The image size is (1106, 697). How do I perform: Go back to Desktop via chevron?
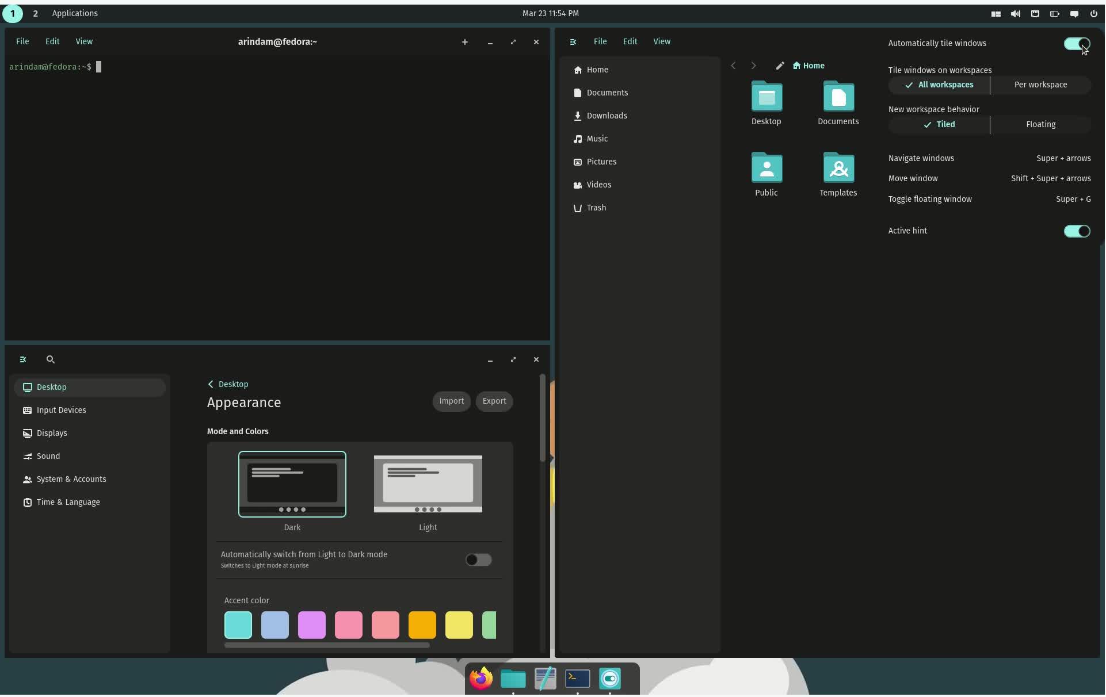click(211, 385)
